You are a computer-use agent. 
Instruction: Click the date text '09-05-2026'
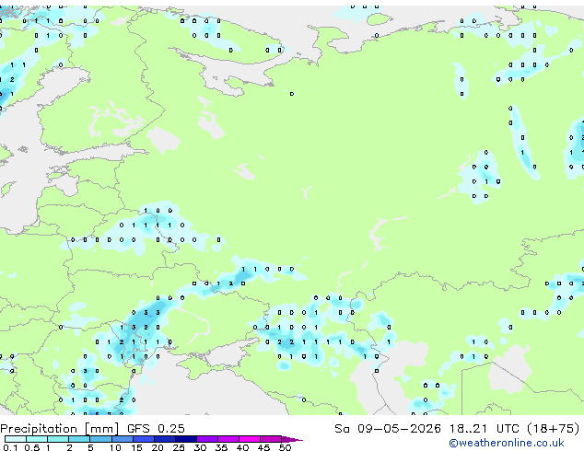[x=399, y=429]
